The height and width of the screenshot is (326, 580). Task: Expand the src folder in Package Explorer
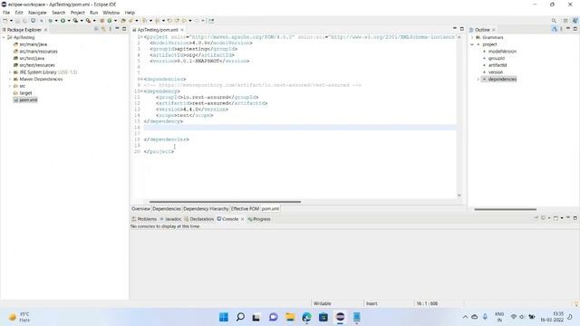coord(10,86)
